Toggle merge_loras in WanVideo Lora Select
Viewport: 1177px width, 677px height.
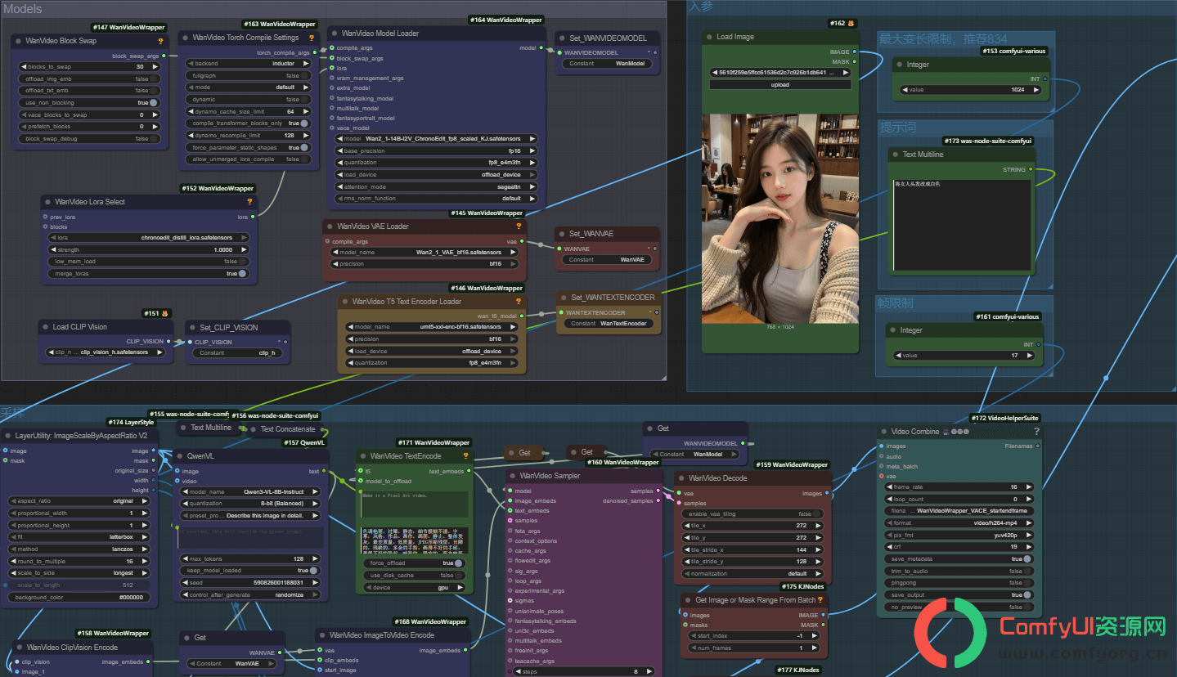[x=149, y=274]
